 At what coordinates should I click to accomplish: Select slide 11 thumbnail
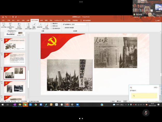coord(15,44)
